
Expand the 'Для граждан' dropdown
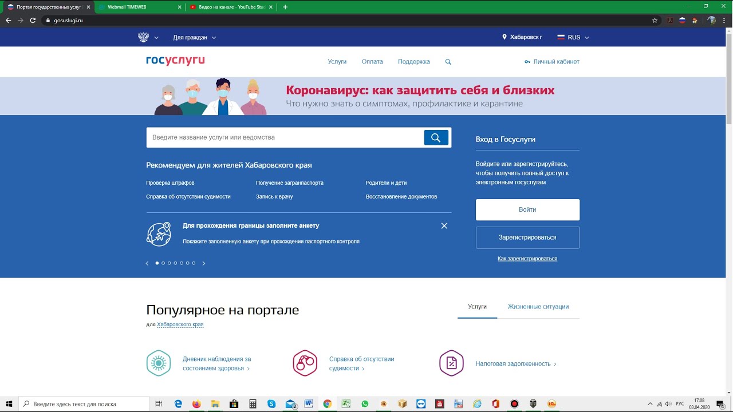point(195,37)
